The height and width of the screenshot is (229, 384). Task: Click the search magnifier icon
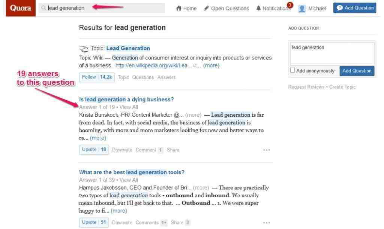coord(43,8)
